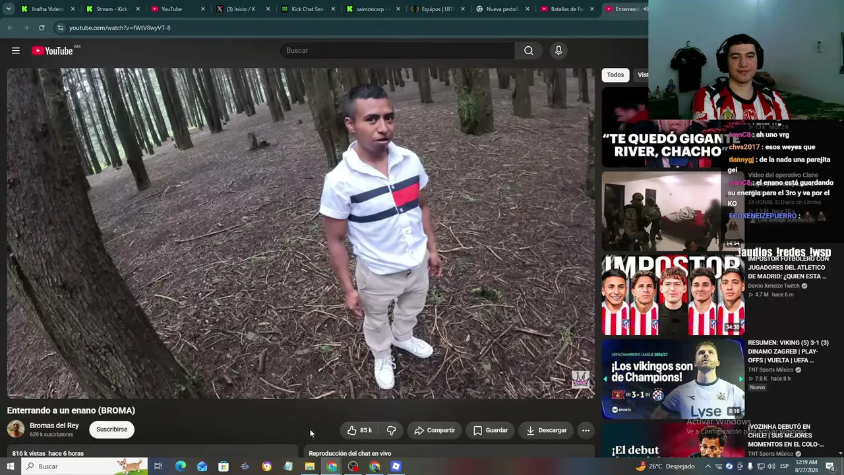Open the three-dot more actions menu
This screenshot has width=844, height=475.
[586, 430]
